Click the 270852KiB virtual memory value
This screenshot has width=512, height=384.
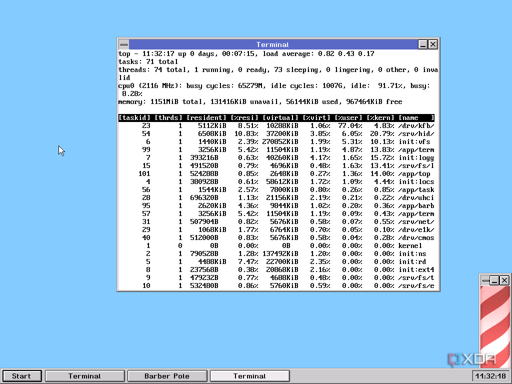click(280, 141)
